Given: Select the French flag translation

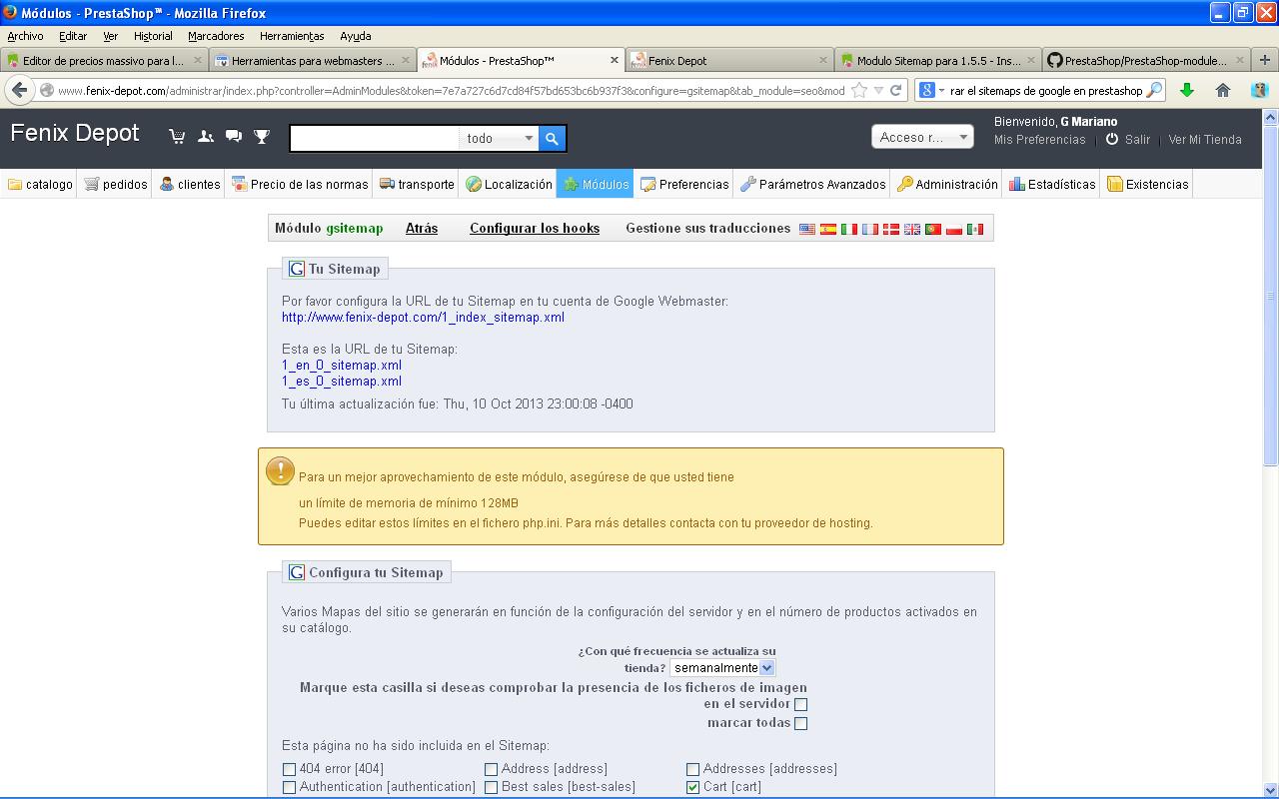Looking at the screenshot, I should coord(870,229).
